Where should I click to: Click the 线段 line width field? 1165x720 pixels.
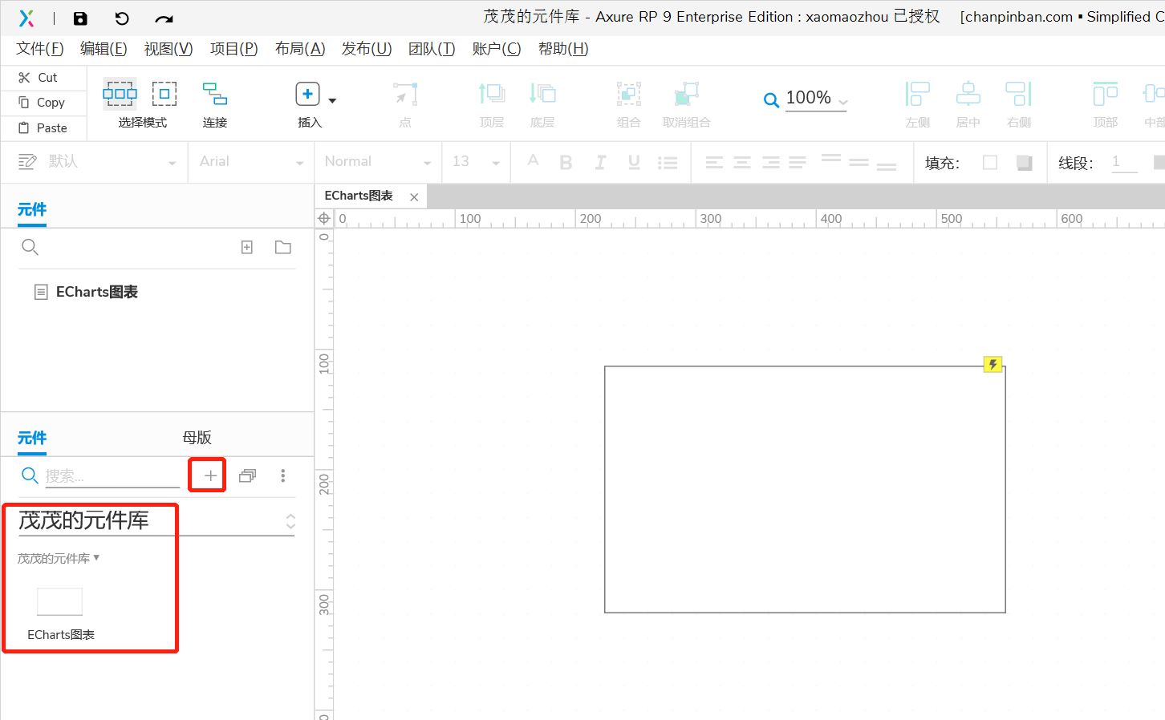(1124, 163)
